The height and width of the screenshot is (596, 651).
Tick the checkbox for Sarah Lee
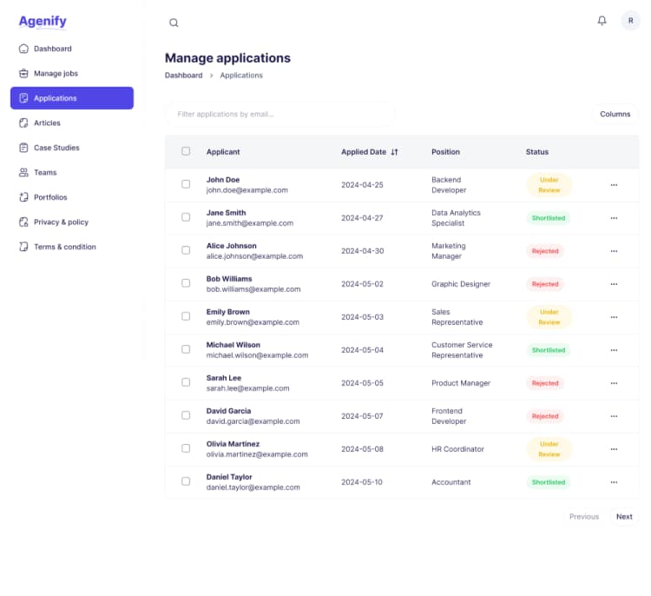tap(186, 382)
